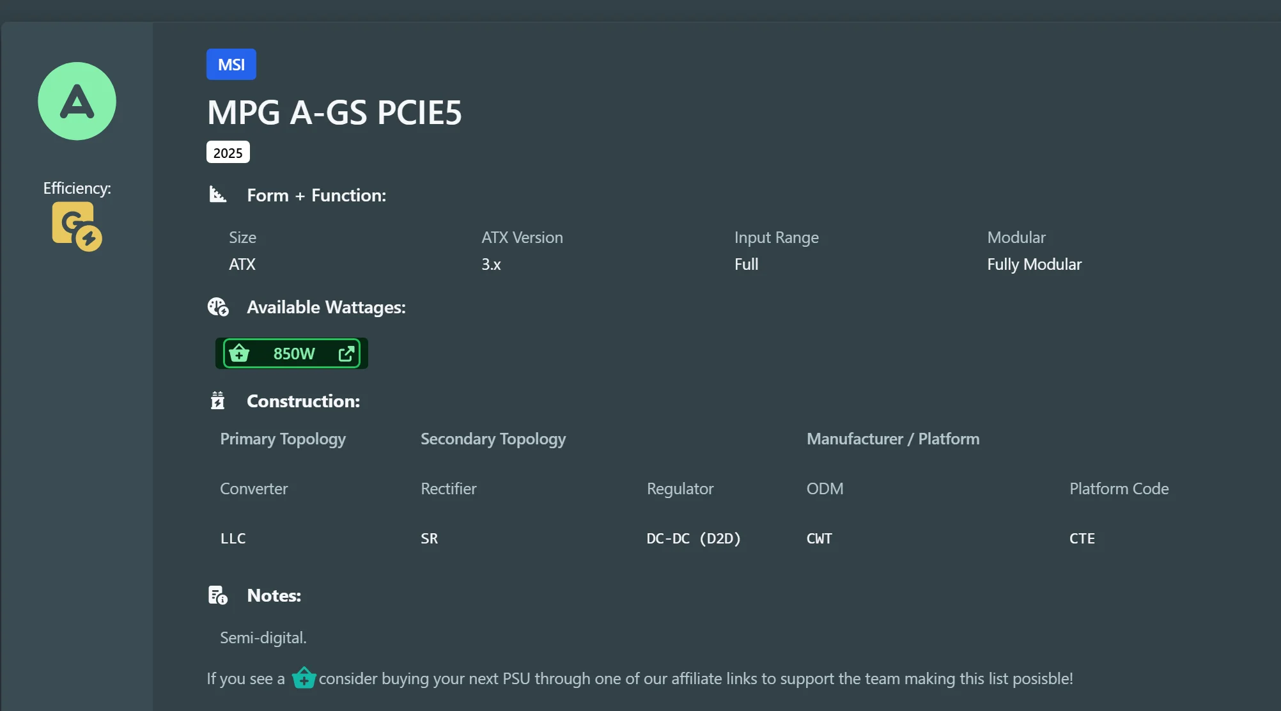Click the MPG A-GS PCIE5 title
Image resolution: width=1281 pixels, height=711 pixels.
click(334, 113)
